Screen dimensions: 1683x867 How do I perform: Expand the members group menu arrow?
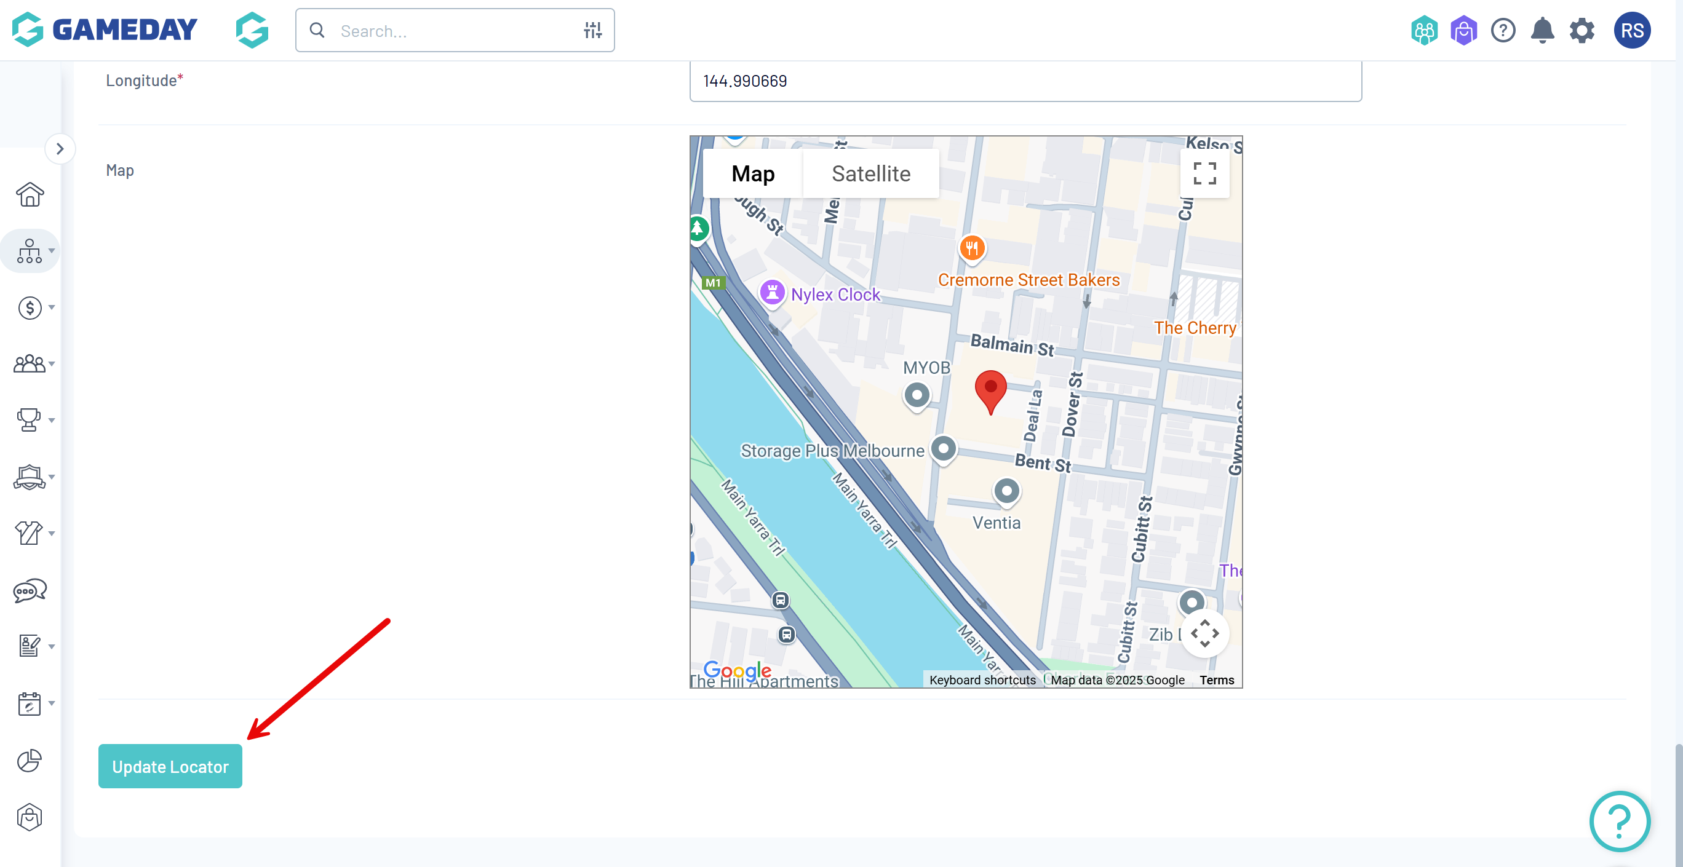point(52,363)
